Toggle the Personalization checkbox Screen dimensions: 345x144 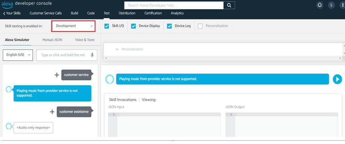[200, 26]
